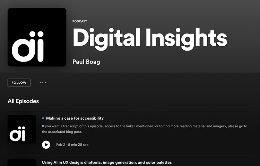This screenshot has width=260, height=166.
Task: Click the 'di' logo on the episode thumbnail
Action: point(17,134)
